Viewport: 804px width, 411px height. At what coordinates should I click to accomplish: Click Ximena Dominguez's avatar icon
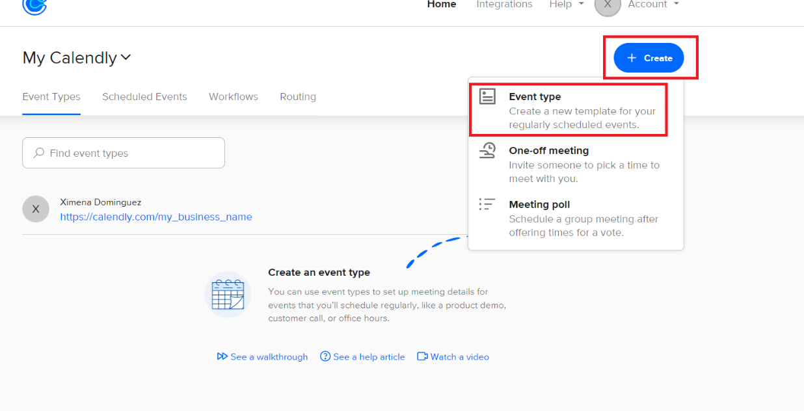(x=36, y=209)
